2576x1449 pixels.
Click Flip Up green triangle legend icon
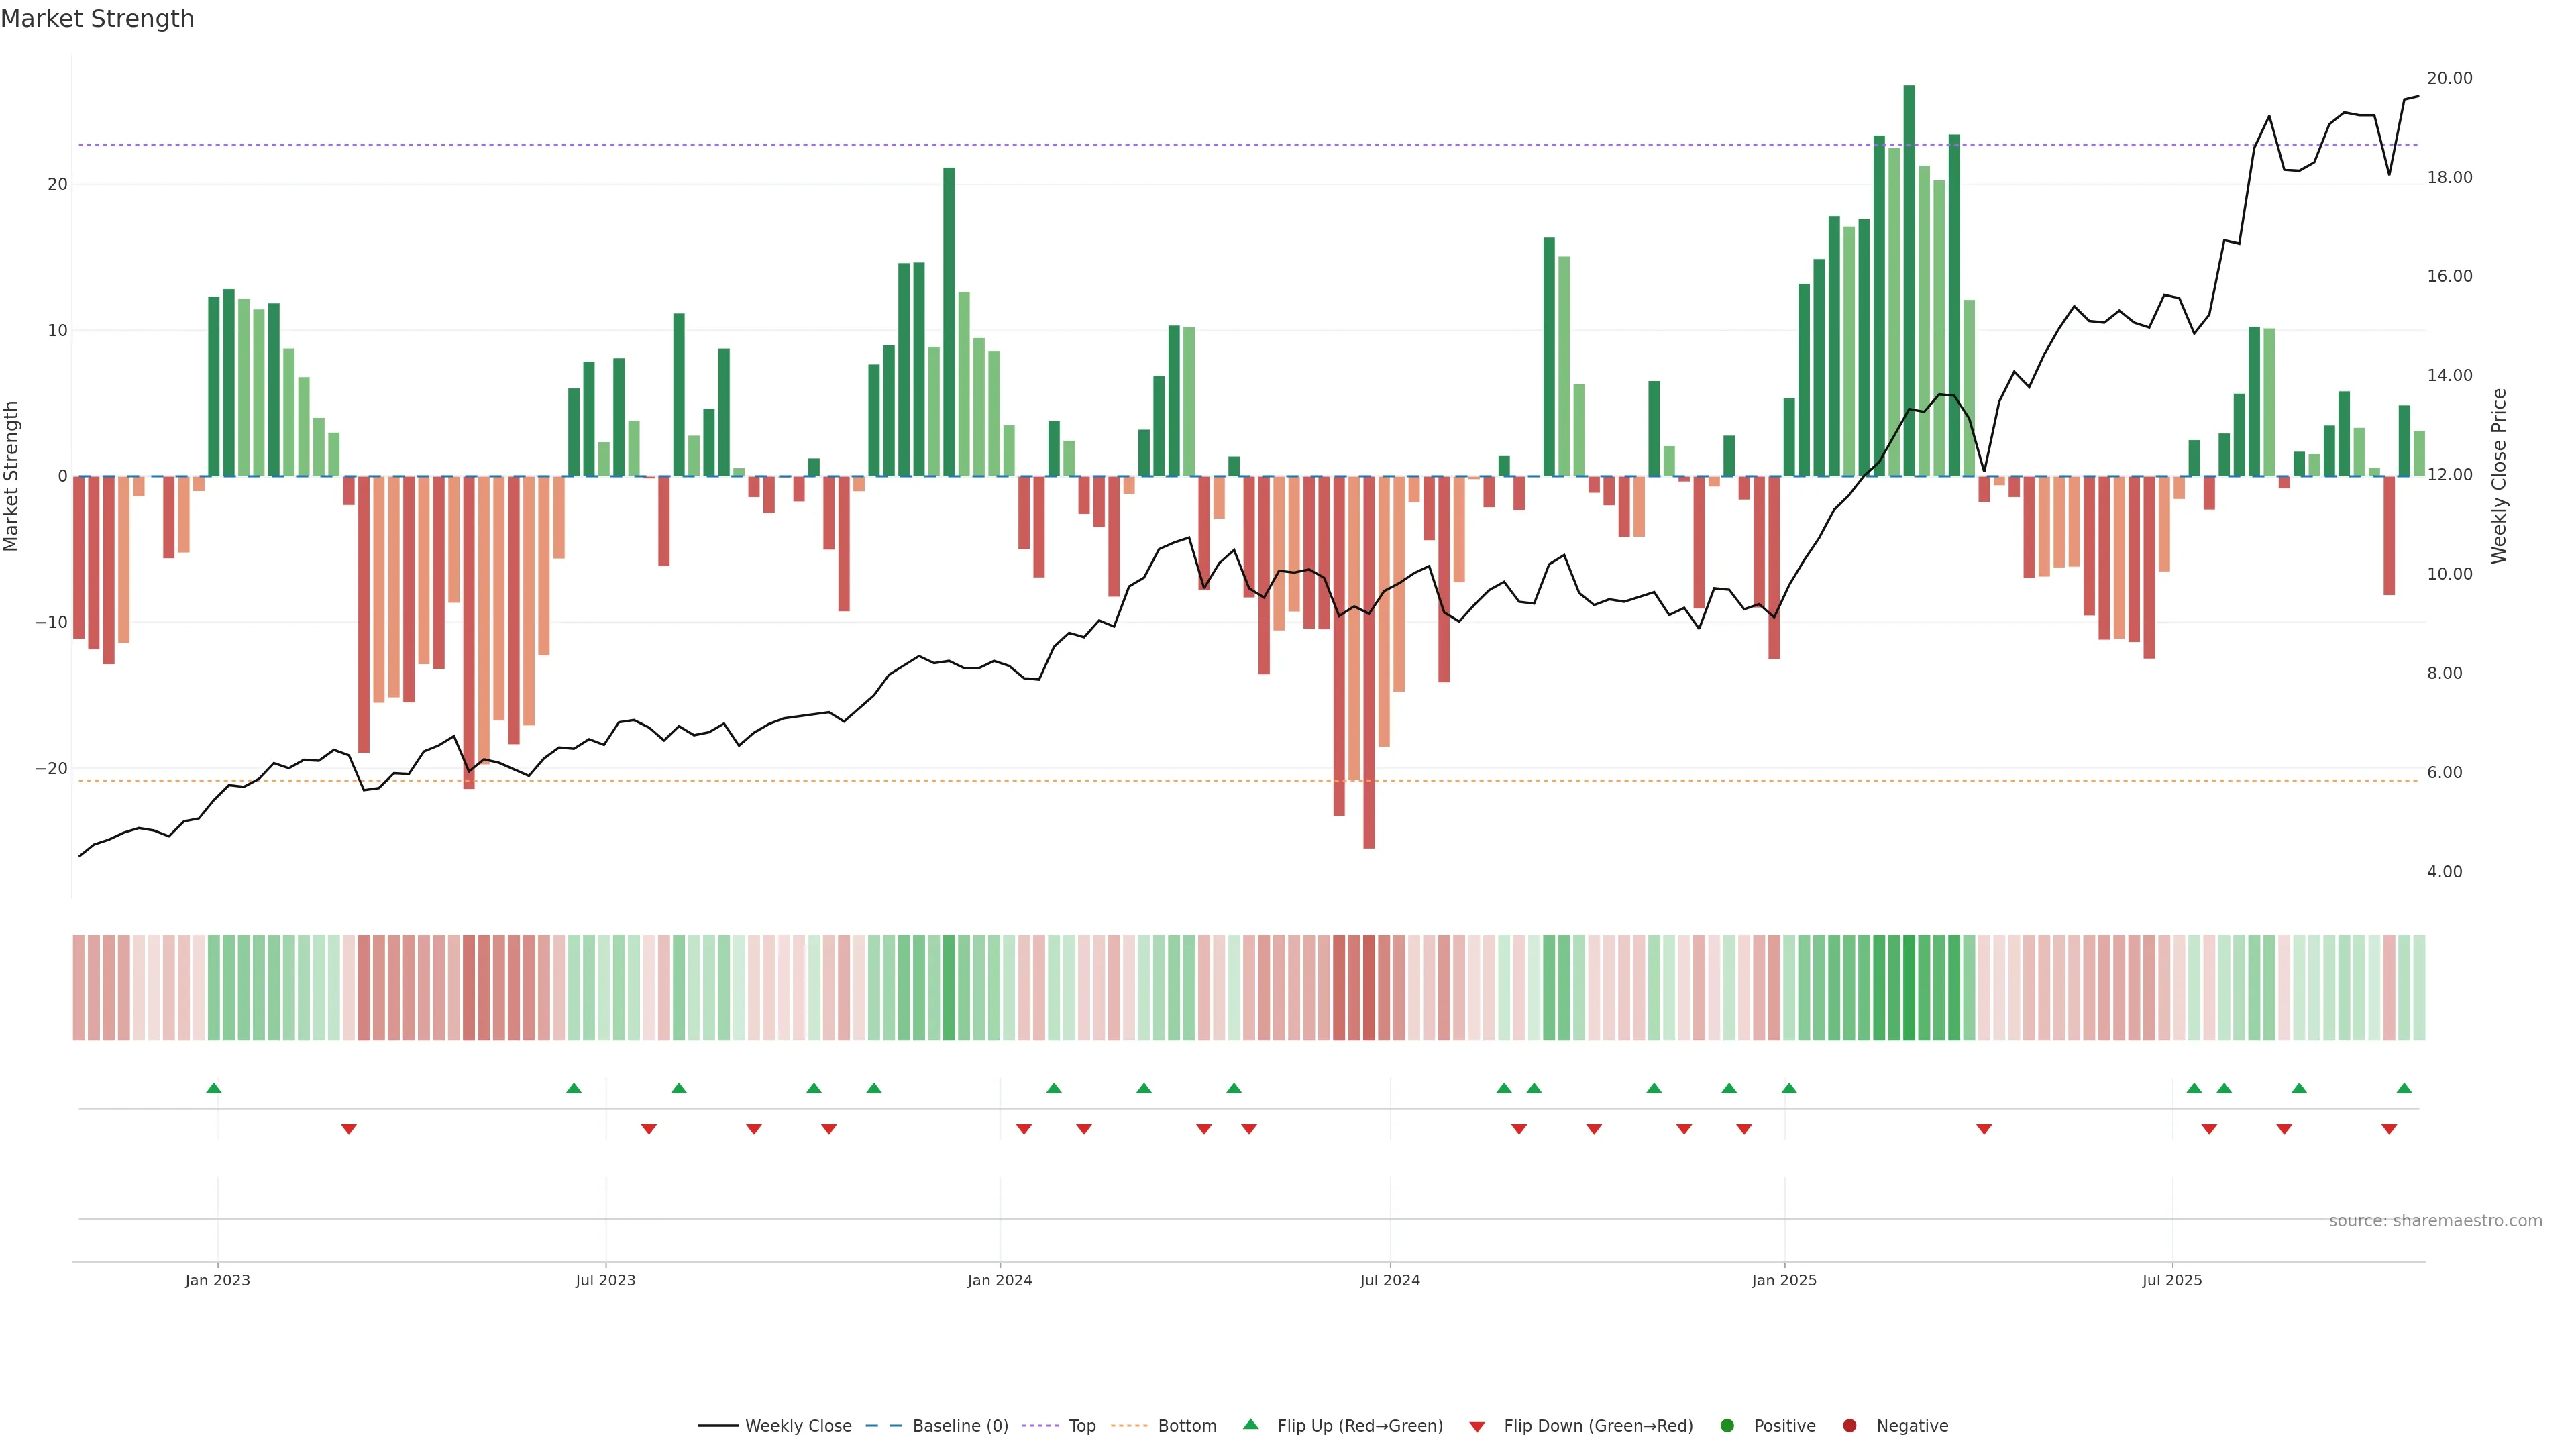1250,1425
